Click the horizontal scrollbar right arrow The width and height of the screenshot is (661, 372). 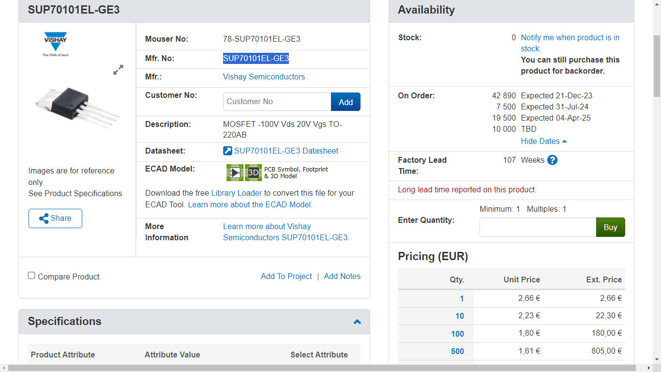click(x=648, y=368)
